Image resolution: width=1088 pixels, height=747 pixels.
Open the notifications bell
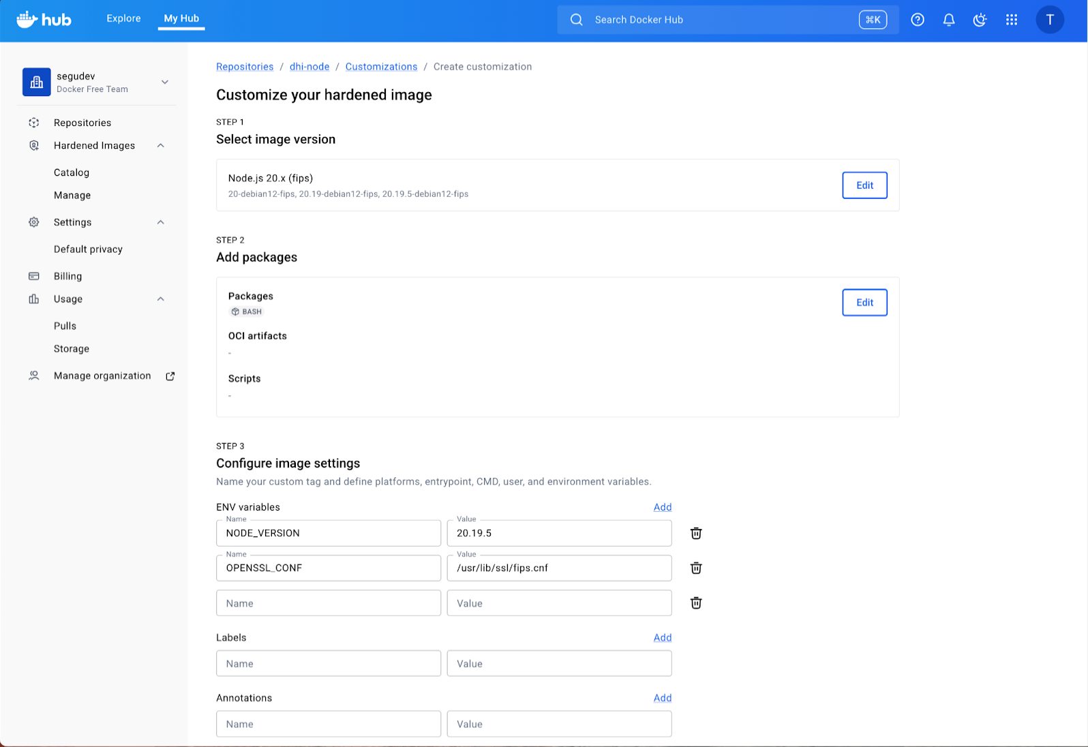tap(948, 20)
